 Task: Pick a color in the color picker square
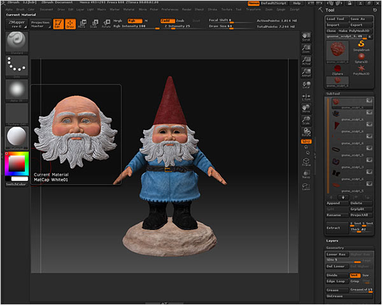pyautogui.click(x=17, y=164)
